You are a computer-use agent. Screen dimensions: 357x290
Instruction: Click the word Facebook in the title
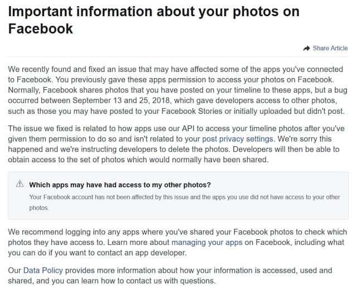pos(40,28)
